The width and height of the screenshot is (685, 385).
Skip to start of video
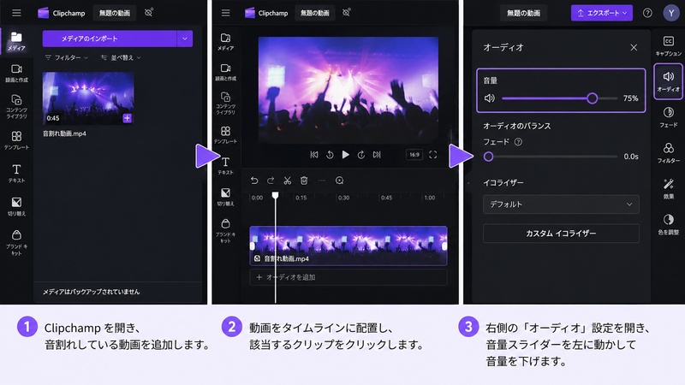point(314,155)
